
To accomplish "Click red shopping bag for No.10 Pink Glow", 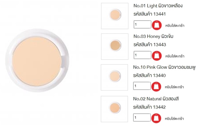I will [156, 87].
